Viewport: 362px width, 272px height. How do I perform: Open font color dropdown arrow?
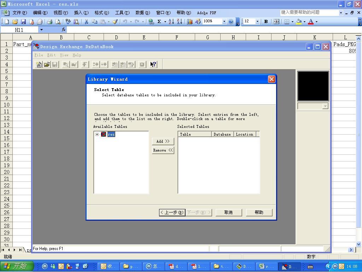(316, 22)
